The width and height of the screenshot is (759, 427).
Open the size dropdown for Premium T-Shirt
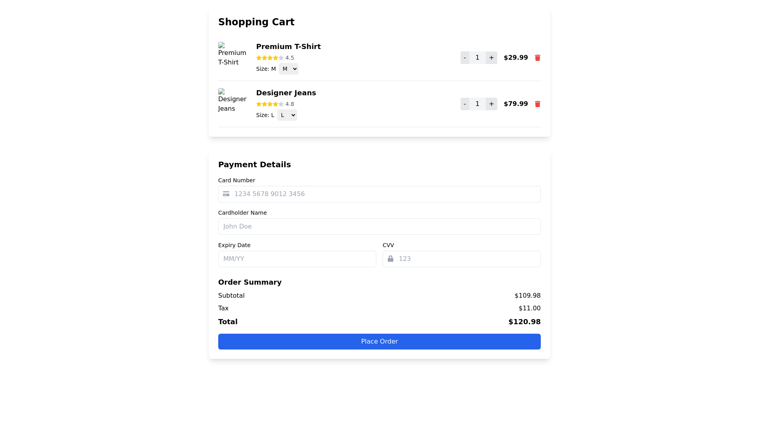[x=289, y=69]
